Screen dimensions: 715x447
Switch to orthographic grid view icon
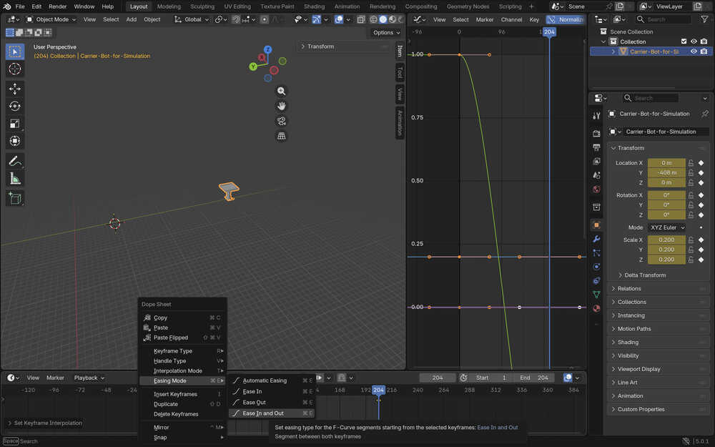(282, 136)
